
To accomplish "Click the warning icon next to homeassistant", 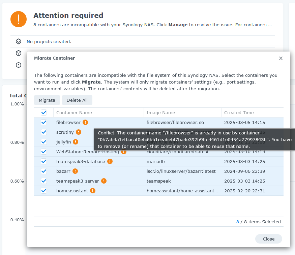I will click(93, 191).
